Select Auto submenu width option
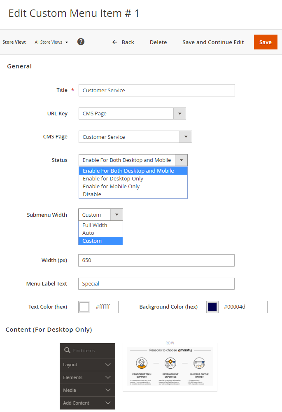The height and width of the screenshot is (412, 282). click(88, 233)
